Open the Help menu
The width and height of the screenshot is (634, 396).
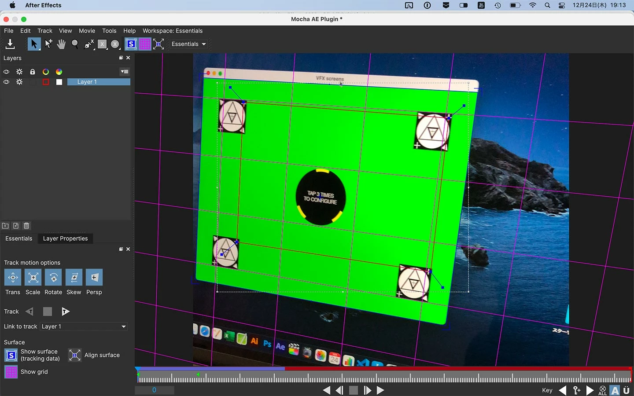click(x=129, y=31)
